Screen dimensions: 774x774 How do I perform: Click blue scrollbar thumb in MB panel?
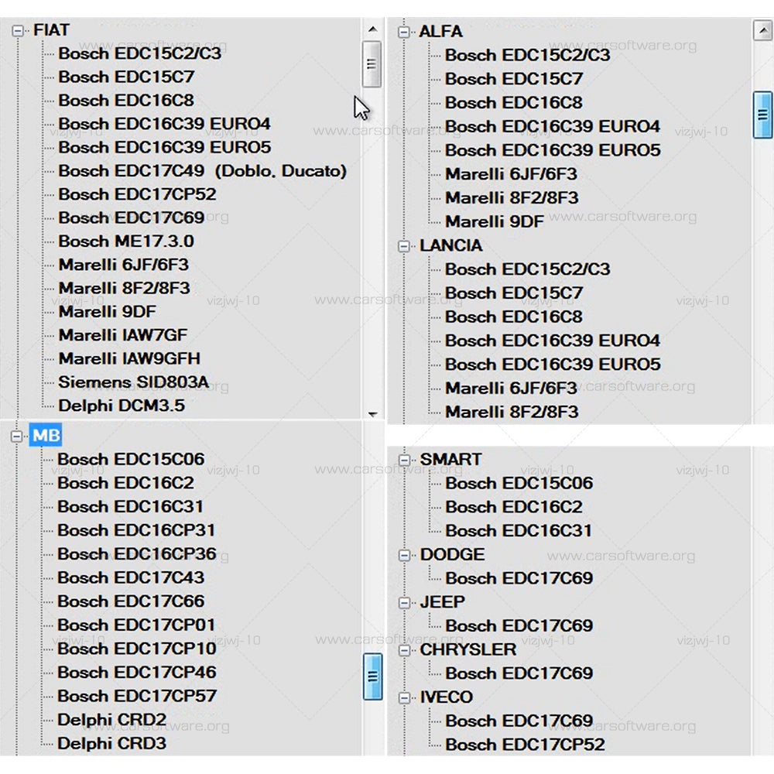click(x=373, y=676)
